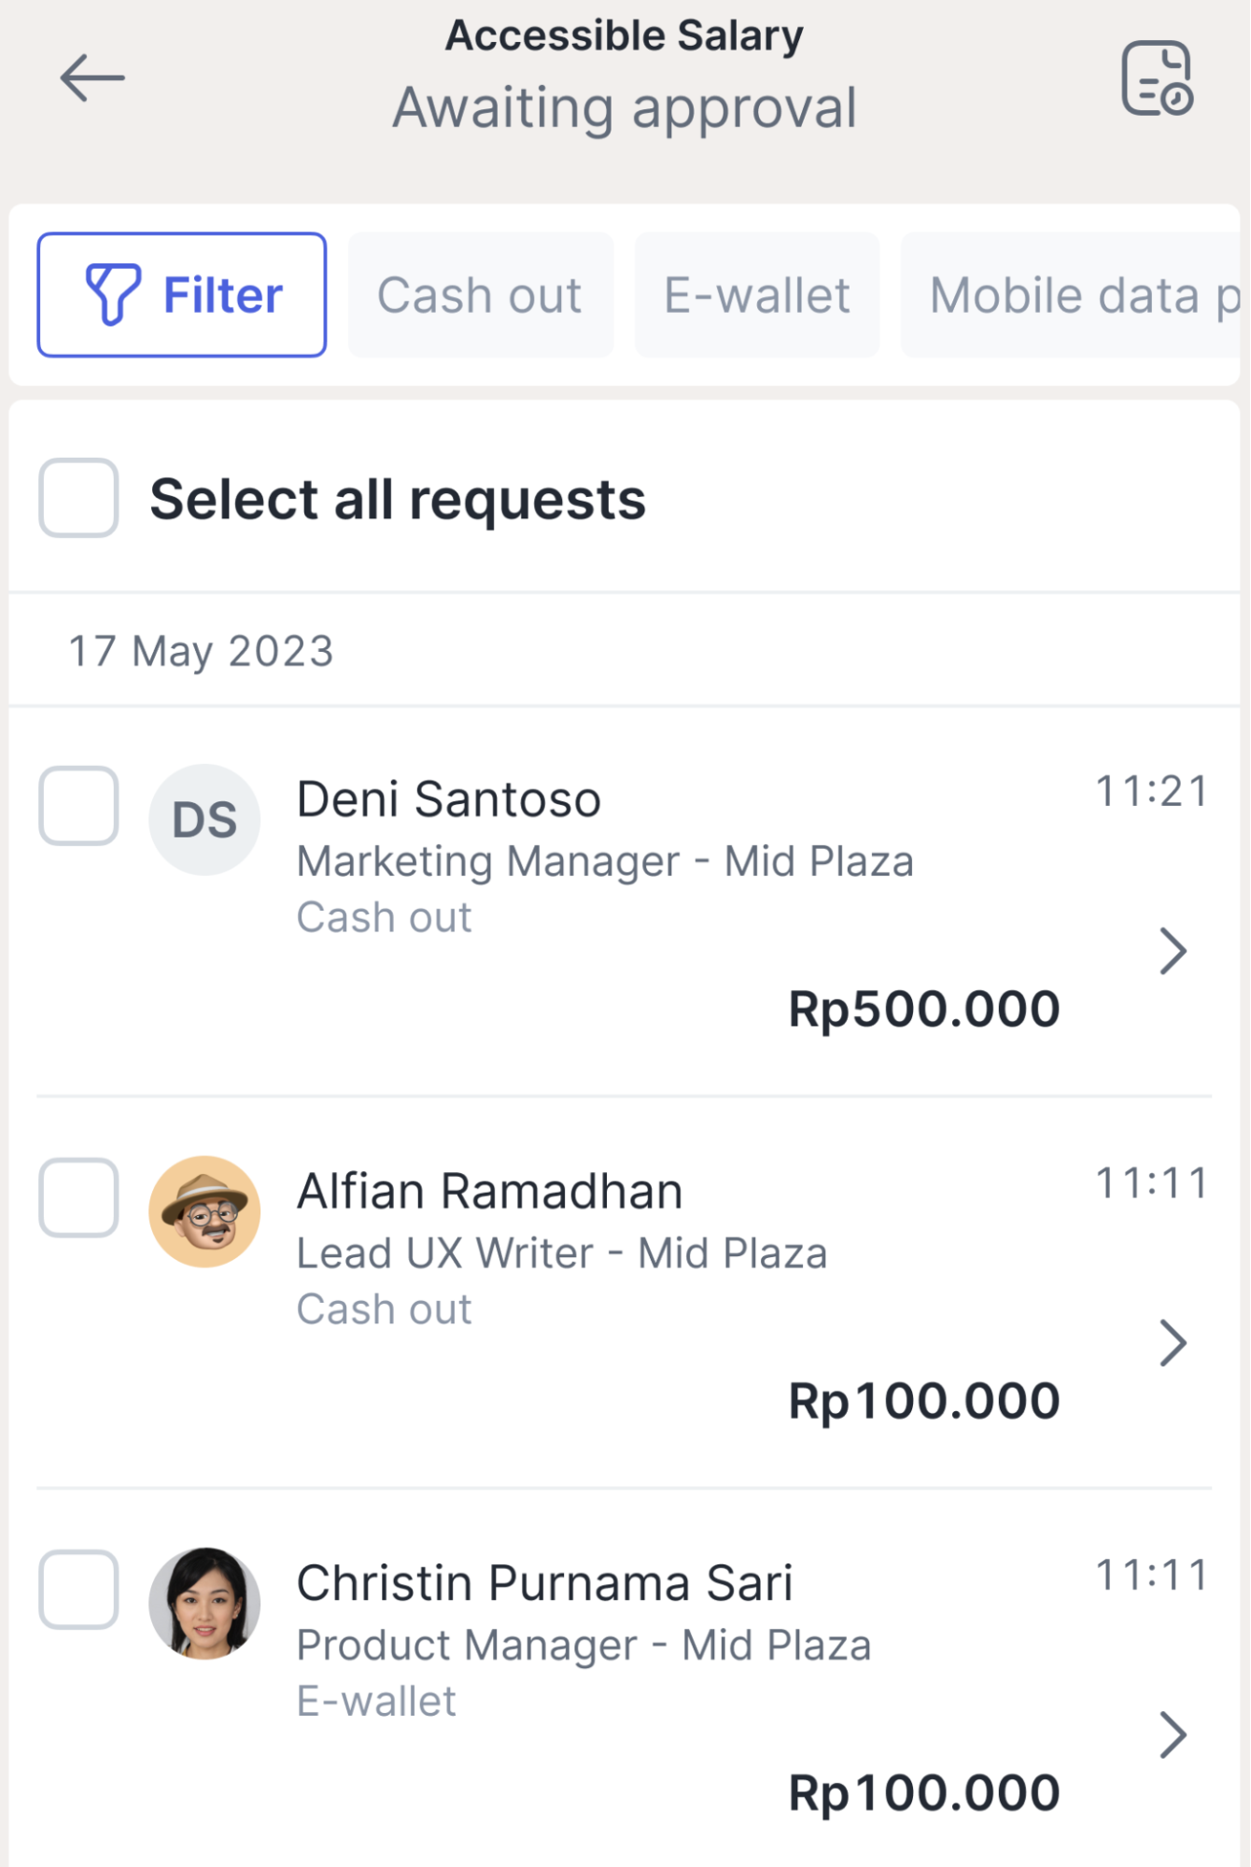
Task: Select Deni Santoso's request checkbox
Action: point(78,806)
